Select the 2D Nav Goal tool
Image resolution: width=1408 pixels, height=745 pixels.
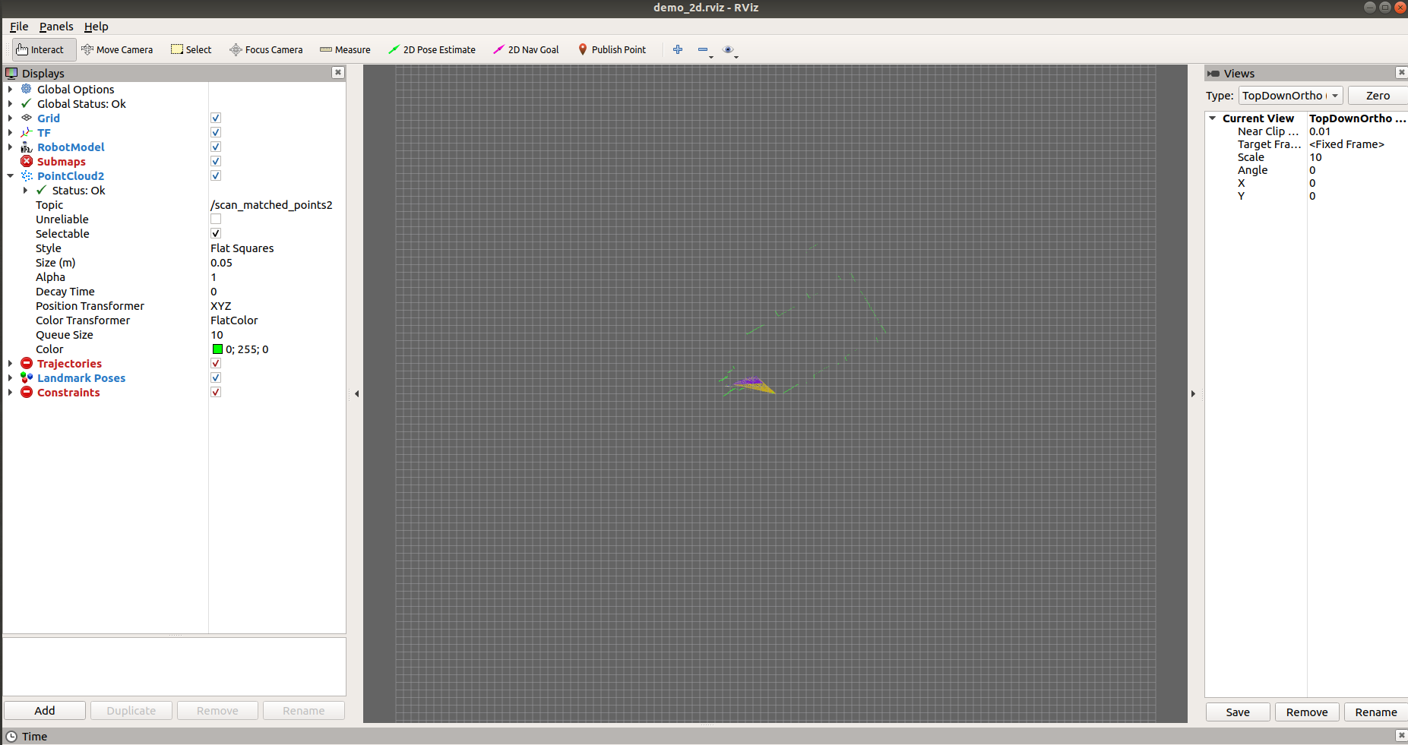pyautogui.click(x=526, y=50)
